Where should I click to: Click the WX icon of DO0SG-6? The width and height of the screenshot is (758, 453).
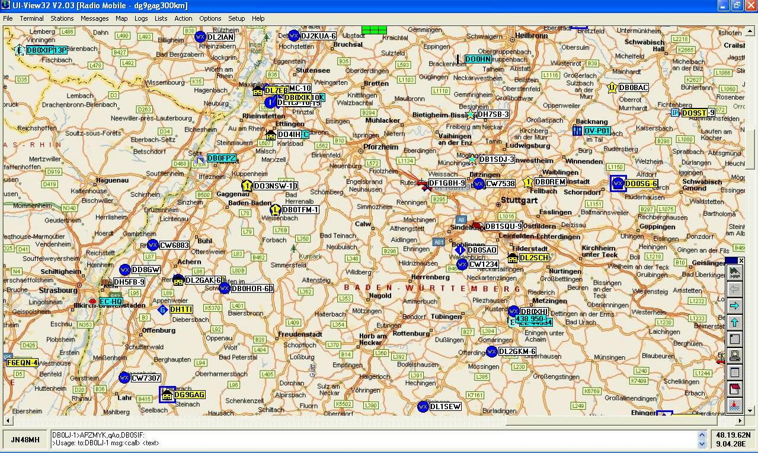(x=618, y=184)
